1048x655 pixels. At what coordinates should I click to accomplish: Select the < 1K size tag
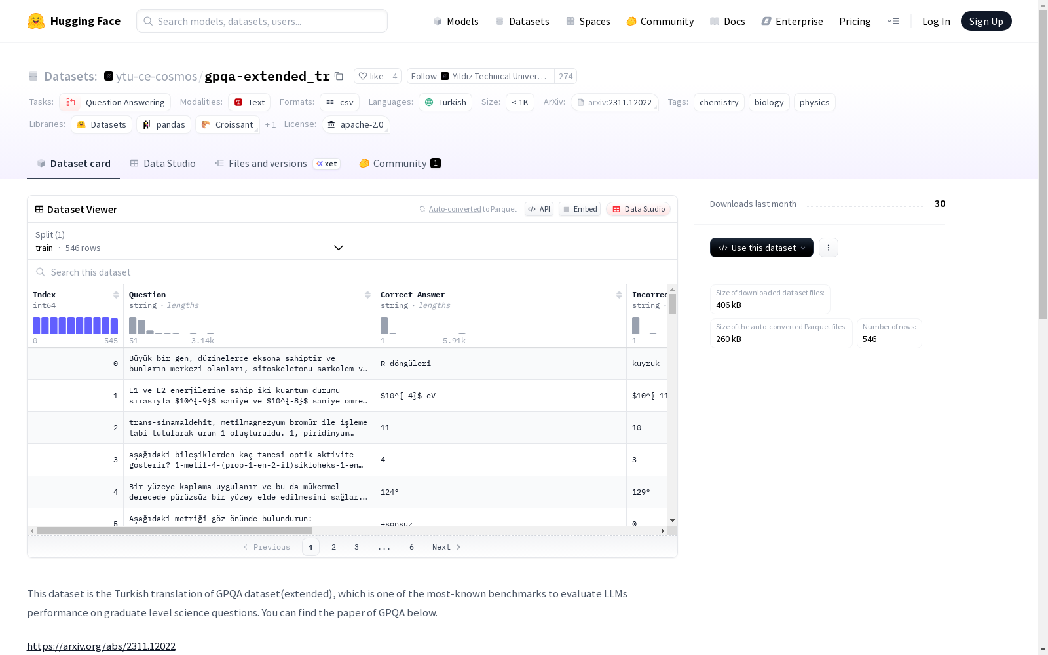tap(520, 102)
